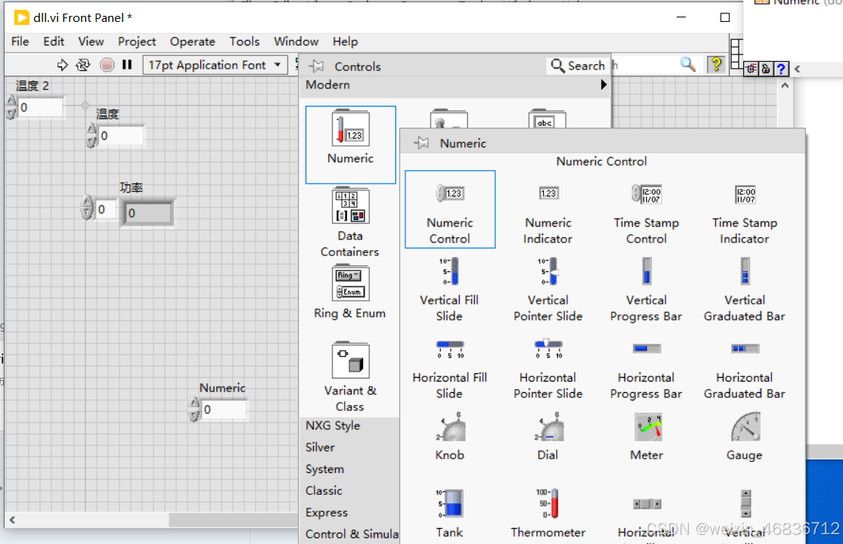The height and width of the screenshot is (544, 843).
Task: Click the 温度 2 numeric value field
Action: [40, 107]
